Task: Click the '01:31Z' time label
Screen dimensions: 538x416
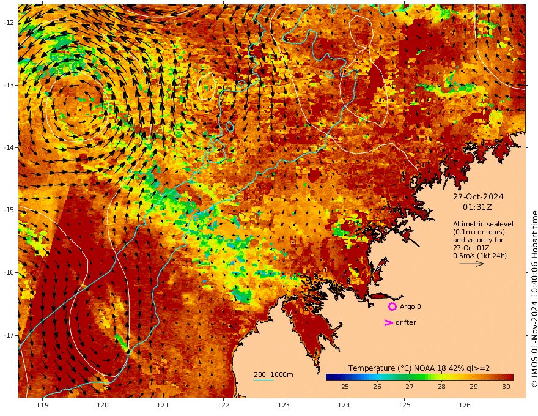Action: pos(477,207)
